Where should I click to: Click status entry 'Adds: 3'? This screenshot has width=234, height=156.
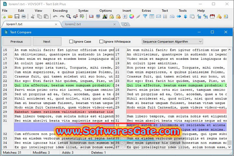(68, 152)
